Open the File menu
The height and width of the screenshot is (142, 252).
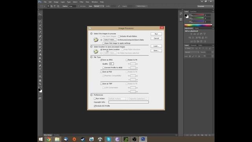45,2
